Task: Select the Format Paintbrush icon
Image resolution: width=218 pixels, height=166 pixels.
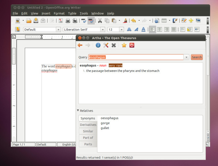Action: tap(125, 21)
